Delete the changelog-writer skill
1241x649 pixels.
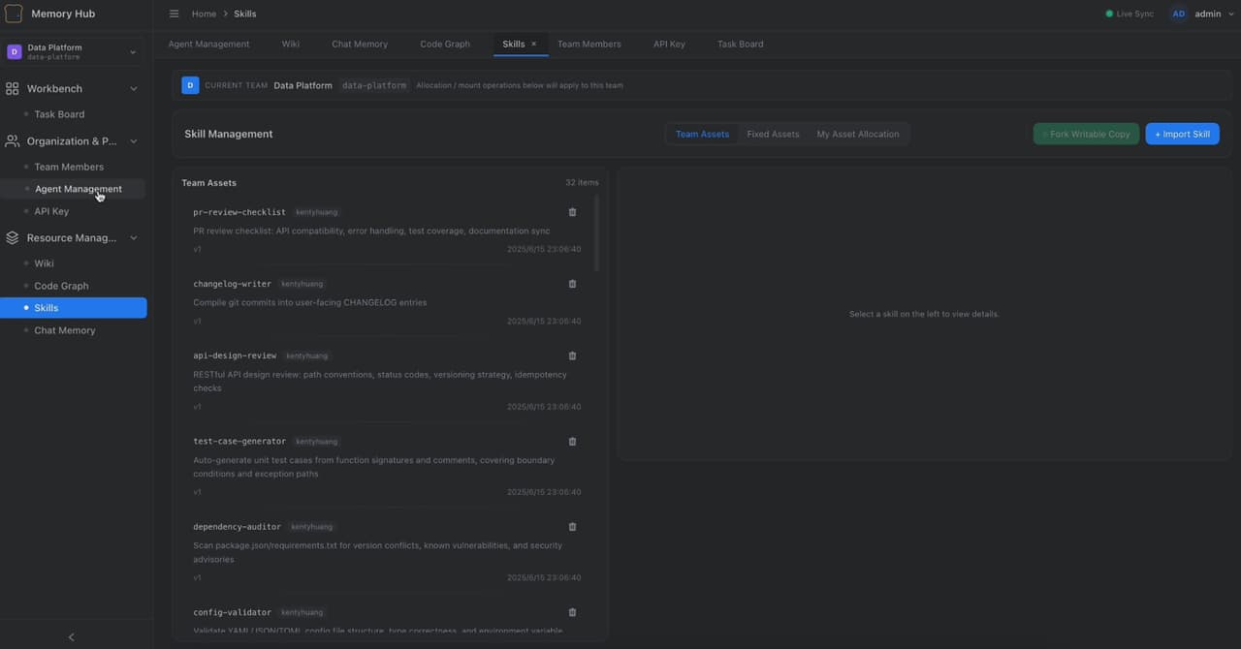[x=572, y=284]
